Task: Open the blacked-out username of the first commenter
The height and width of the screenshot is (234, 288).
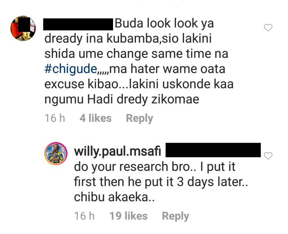Action: [x=78, y=24]
